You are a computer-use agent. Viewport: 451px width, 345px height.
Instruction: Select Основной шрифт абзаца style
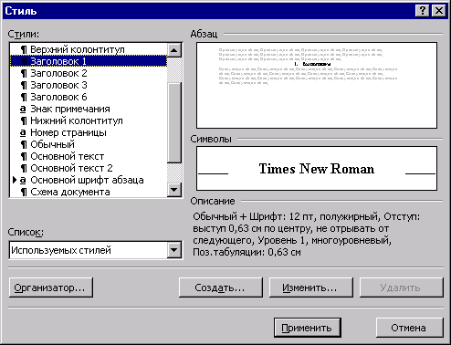point(89,180)
